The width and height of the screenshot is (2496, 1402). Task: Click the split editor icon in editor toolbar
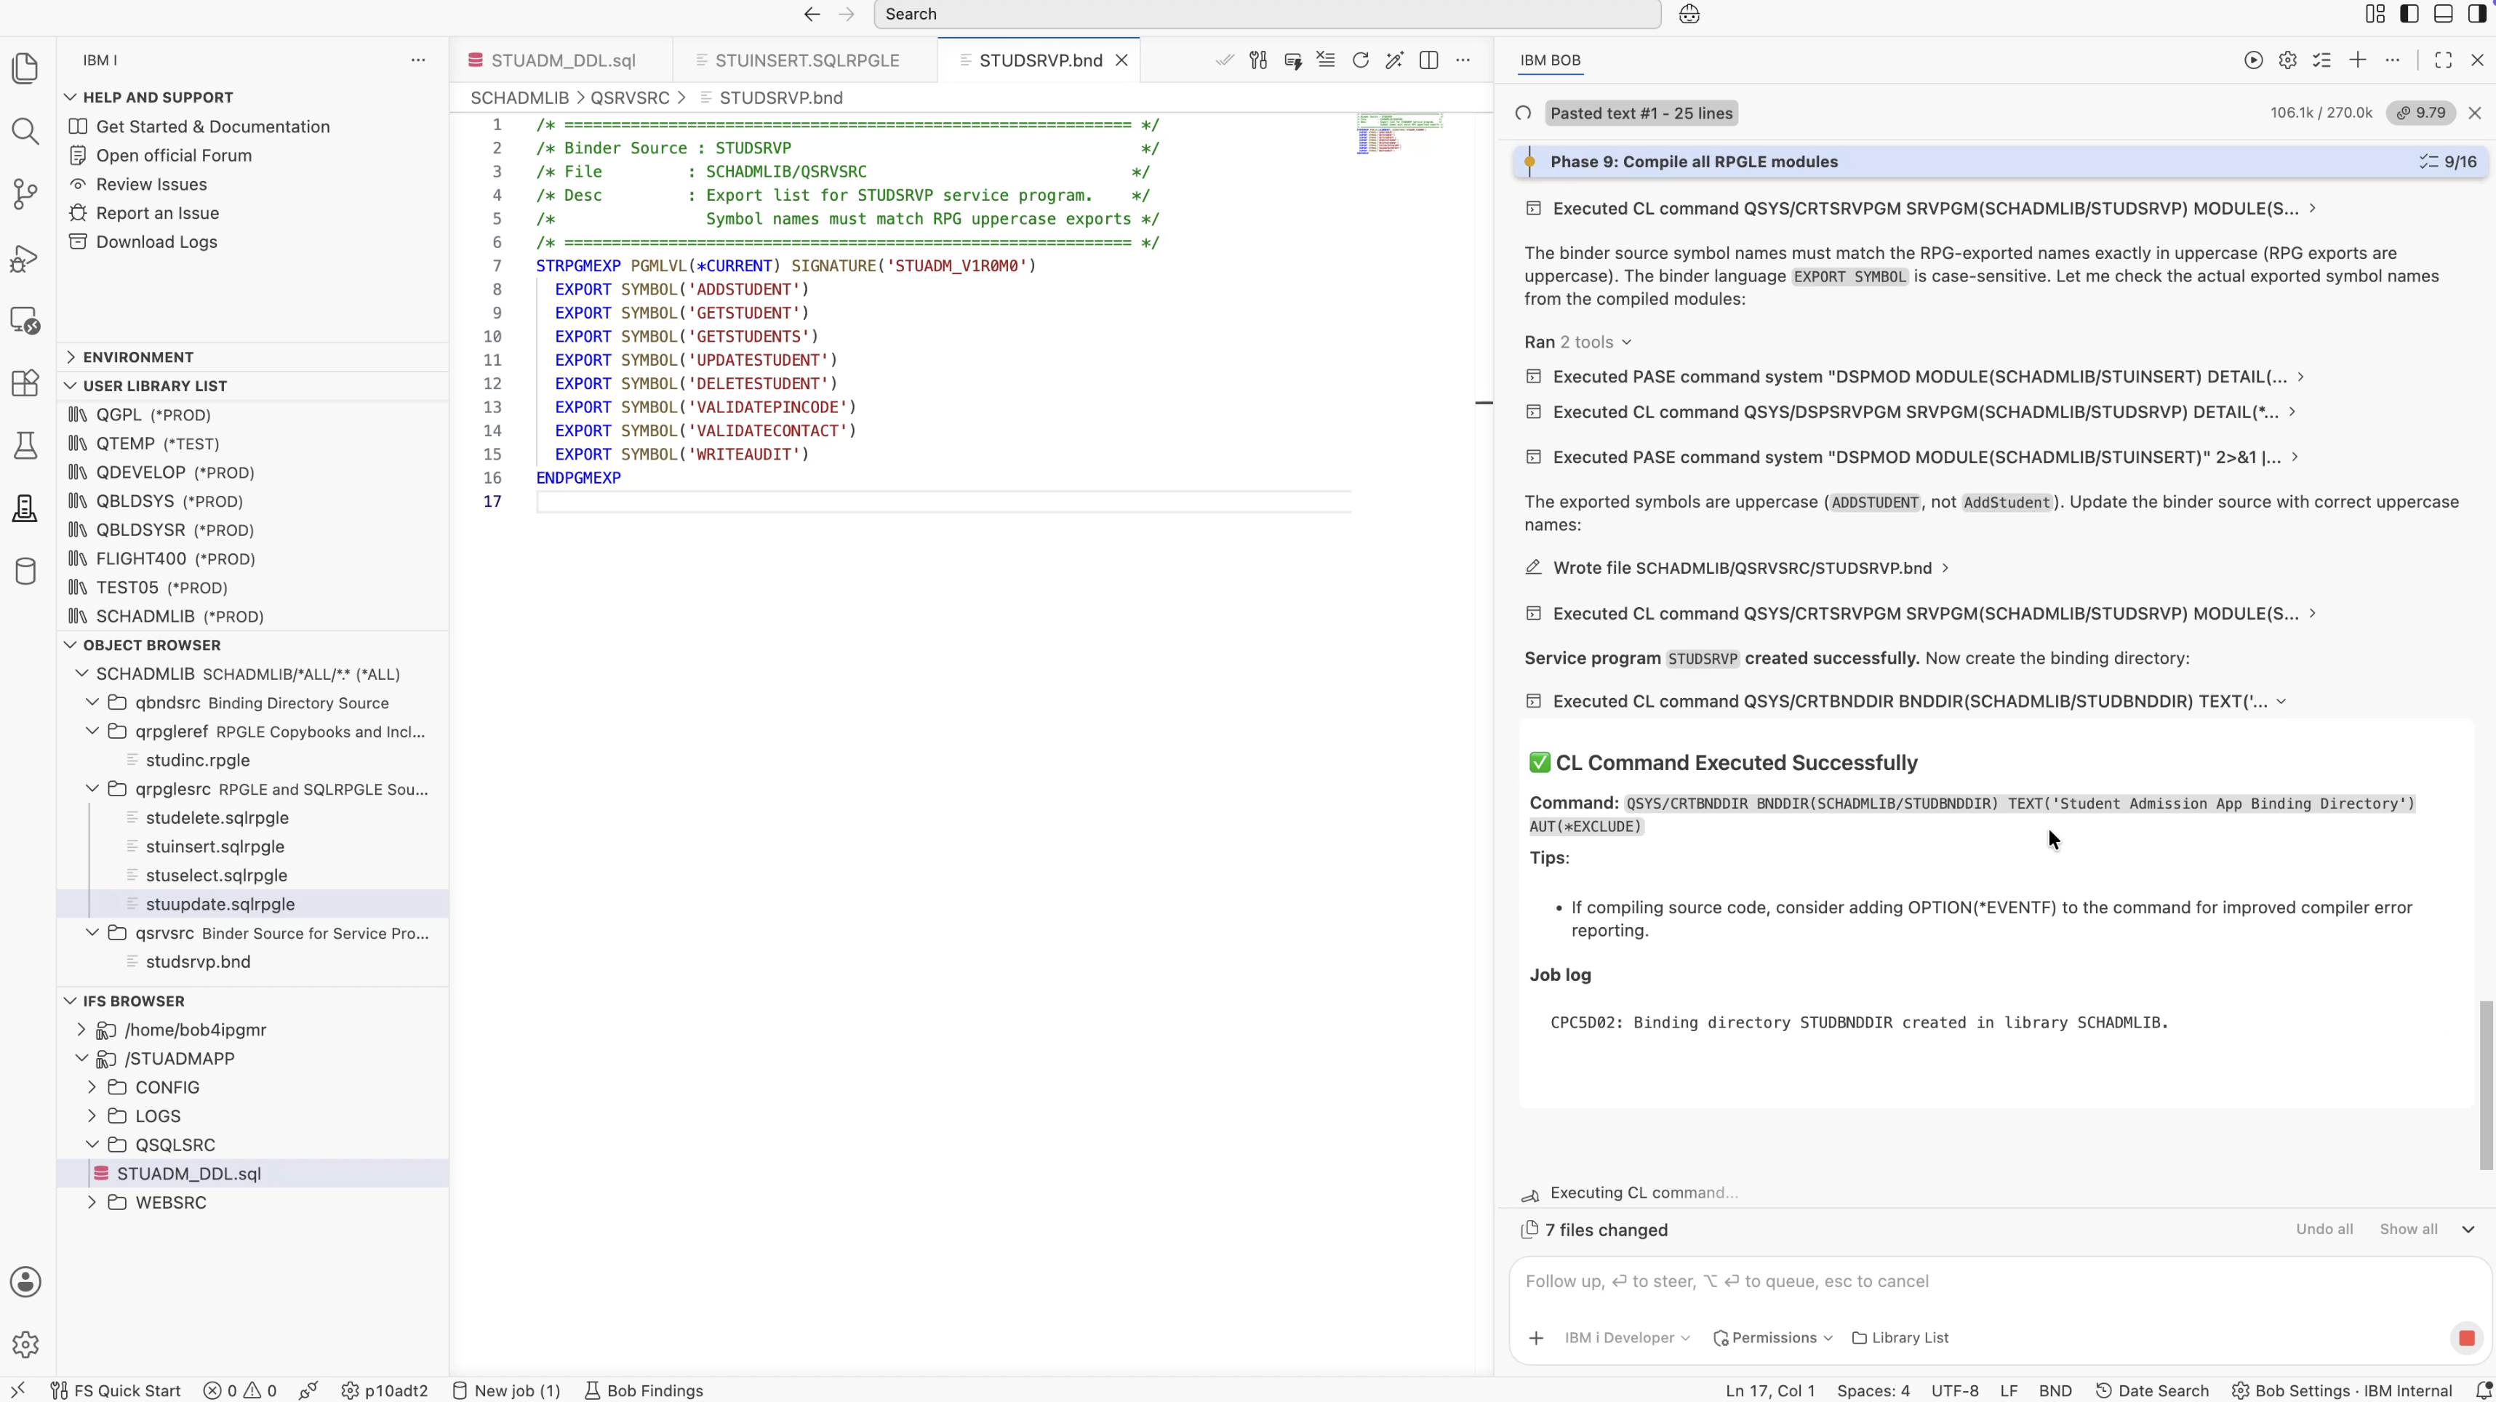[x=1428, y=60]
